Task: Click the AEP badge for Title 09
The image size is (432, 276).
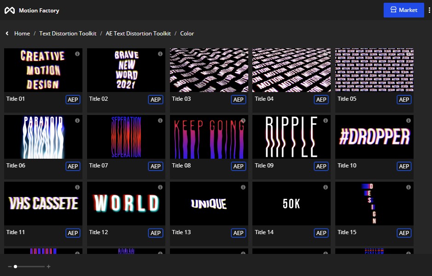Action: point(321,166)
